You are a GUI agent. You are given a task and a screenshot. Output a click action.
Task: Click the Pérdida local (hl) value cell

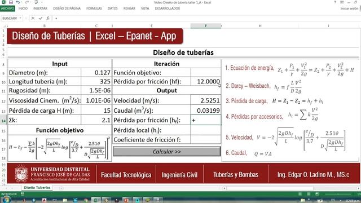click(206, 130)
